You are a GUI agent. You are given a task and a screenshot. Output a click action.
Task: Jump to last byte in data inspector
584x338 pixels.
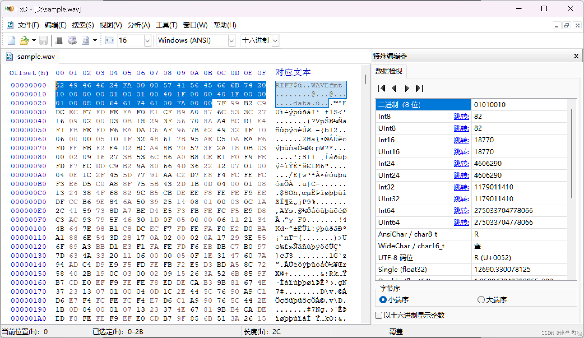(420, 88)
